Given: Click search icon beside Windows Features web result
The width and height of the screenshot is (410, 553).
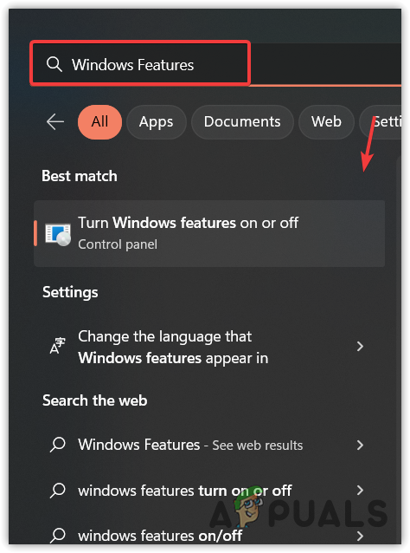Looking at the screenshot, I should (58, 445).
